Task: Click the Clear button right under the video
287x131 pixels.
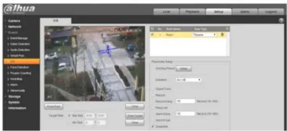Action: coord(135,106)
